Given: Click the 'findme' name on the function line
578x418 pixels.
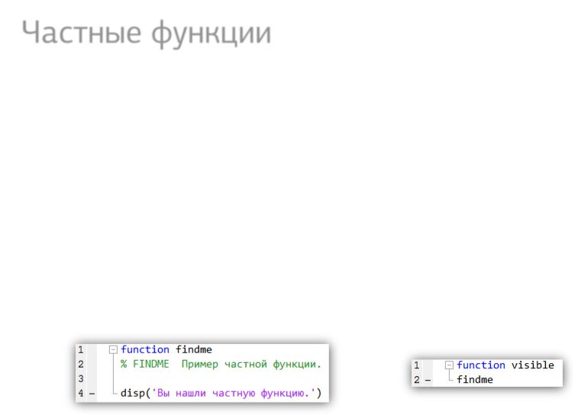Looking at the screenshot, I should [194, 349].
